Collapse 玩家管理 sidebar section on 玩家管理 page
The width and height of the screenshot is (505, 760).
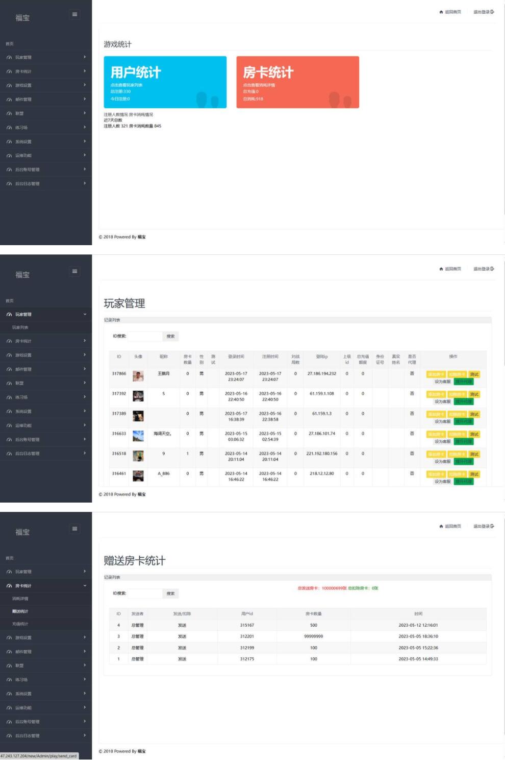click(85, 315)
